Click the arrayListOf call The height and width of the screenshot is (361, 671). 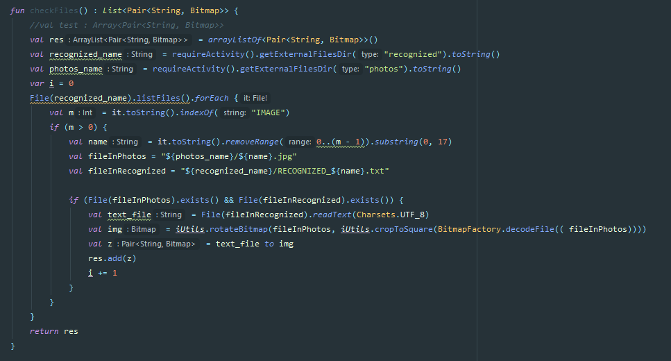click(235, 40)
